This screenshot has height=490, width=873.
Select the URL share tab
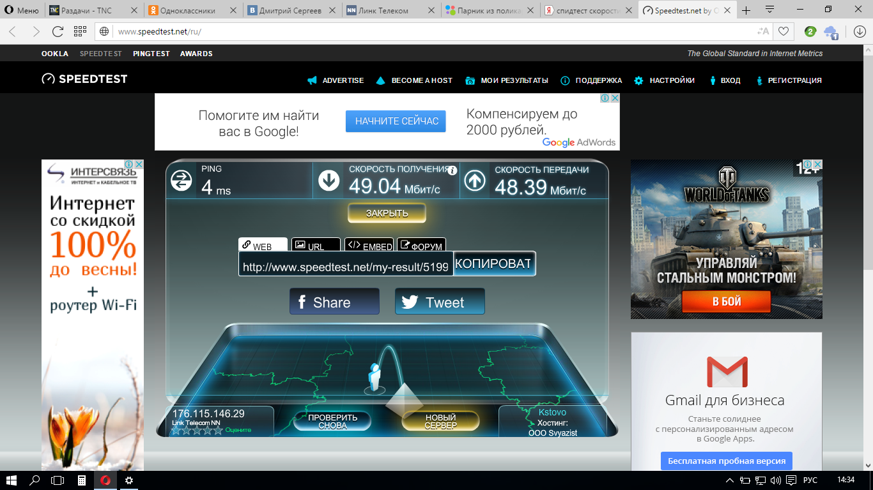(316, 246)
